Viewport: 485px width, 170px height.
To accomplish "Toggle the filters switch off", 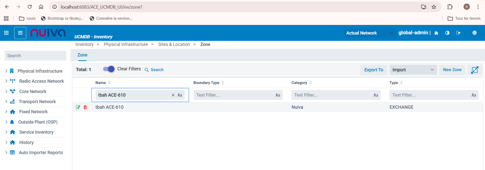I will click(109, 69).
